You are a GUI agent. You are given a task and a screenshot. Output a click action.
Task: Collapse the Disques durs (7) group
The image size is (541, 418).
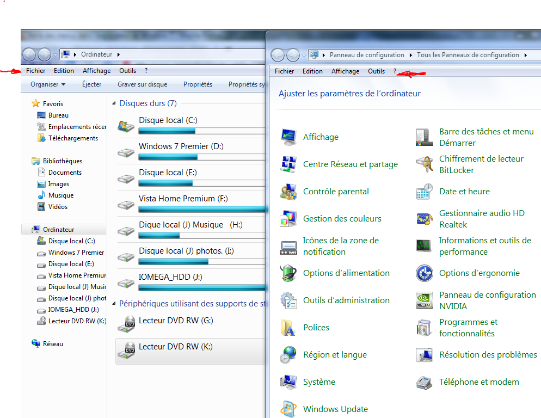pyautogui.click(x=114, y=103)
